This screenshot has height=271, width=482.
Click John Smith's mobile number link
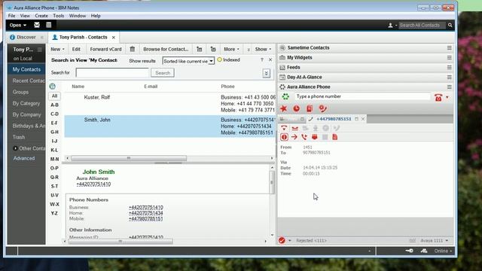click(145, 219)
